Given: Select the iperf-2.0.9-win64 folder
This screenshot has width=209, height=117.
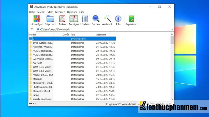Looking at the screenshot, I should pyautogui.click(x=42, y=67).
